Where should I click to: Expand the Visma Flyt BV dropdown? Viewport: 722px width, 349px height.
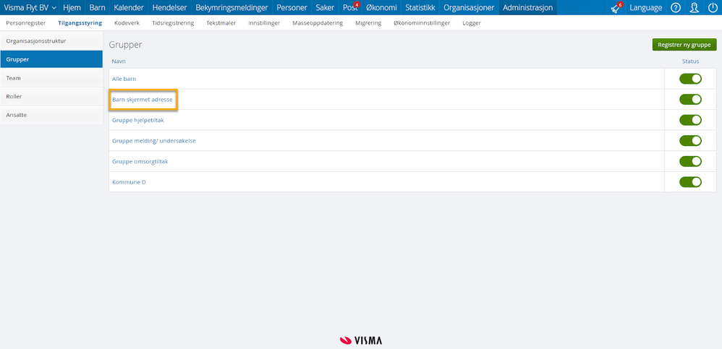tap(30, 8)
